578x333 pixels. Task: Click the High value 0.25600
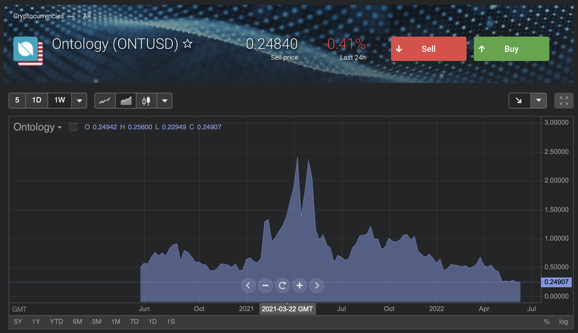click(x=140, y=127)
